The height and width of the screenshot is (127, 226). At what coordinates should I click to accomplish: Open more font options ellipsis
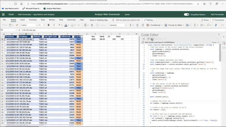(x=78, y=25)
